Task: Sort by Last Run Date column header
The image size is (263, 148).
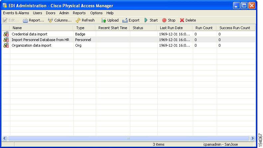Action: 175,28
